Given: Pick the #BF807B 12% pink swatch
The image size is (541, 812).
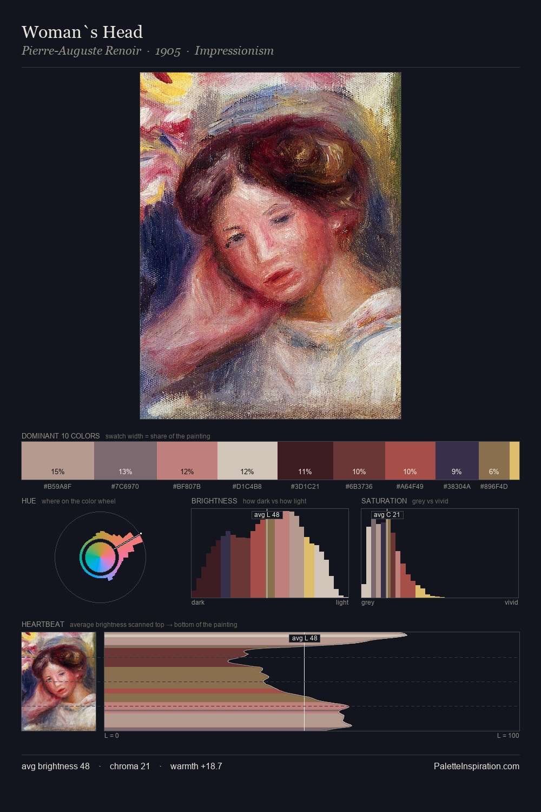Looking at the screenshot, I should click(187, 461).
